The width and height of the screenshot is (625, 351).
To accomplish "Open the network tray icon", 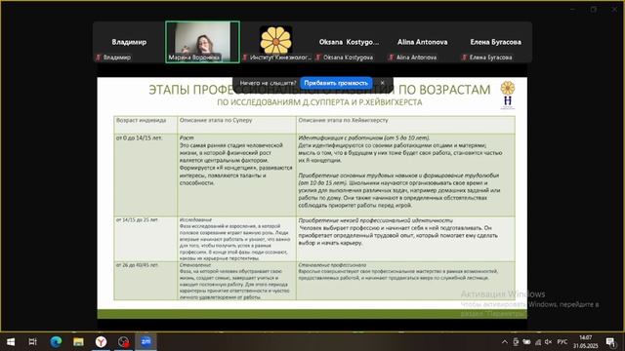I will pos(538,342).
